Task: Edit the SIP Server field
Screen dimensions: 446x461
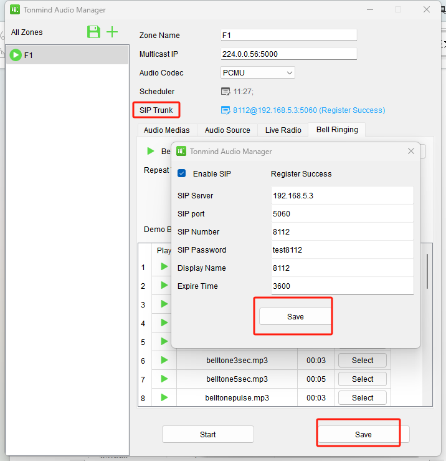Action: (x=343, y=195)
